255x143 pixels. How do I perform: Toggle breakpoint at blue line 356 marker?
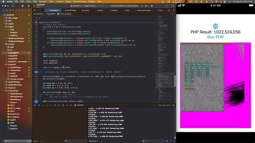pos(36,72)
